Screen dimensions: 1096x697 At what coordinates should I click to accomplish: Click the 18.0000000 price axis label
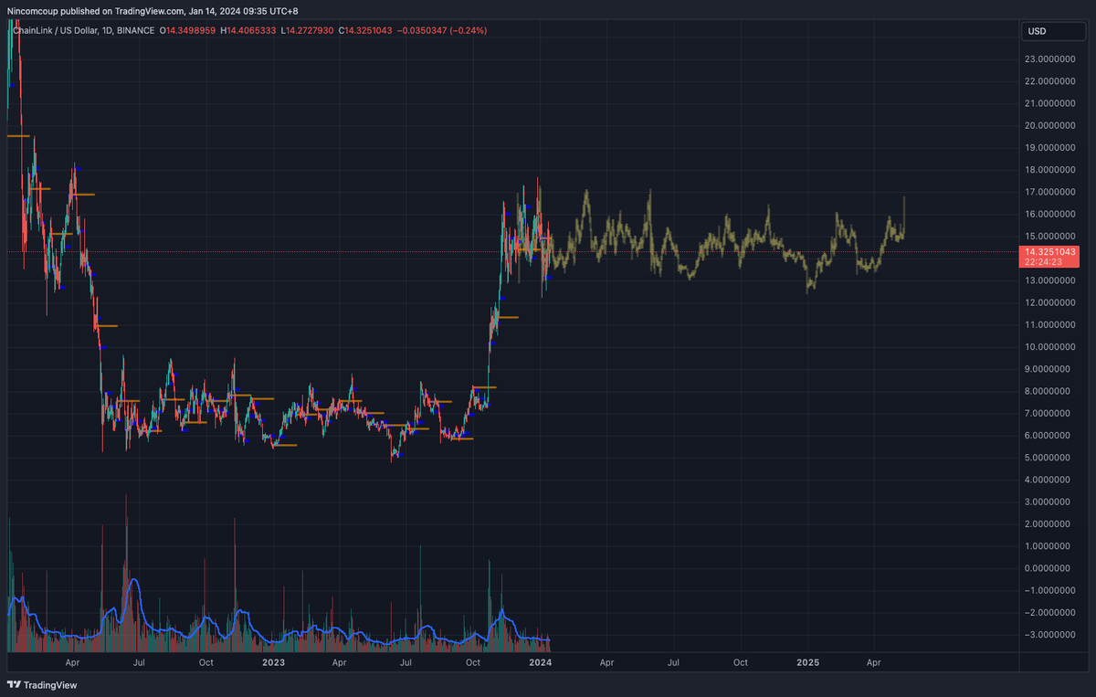[x=1049, y=170]
